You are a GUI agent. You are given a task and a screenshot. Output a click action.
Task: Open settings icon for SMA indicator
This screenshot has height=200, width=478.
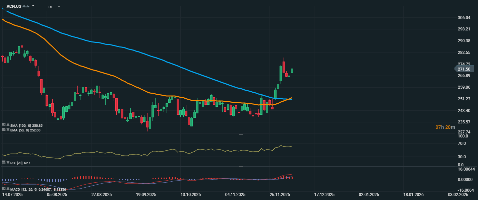tap(4, 125)
